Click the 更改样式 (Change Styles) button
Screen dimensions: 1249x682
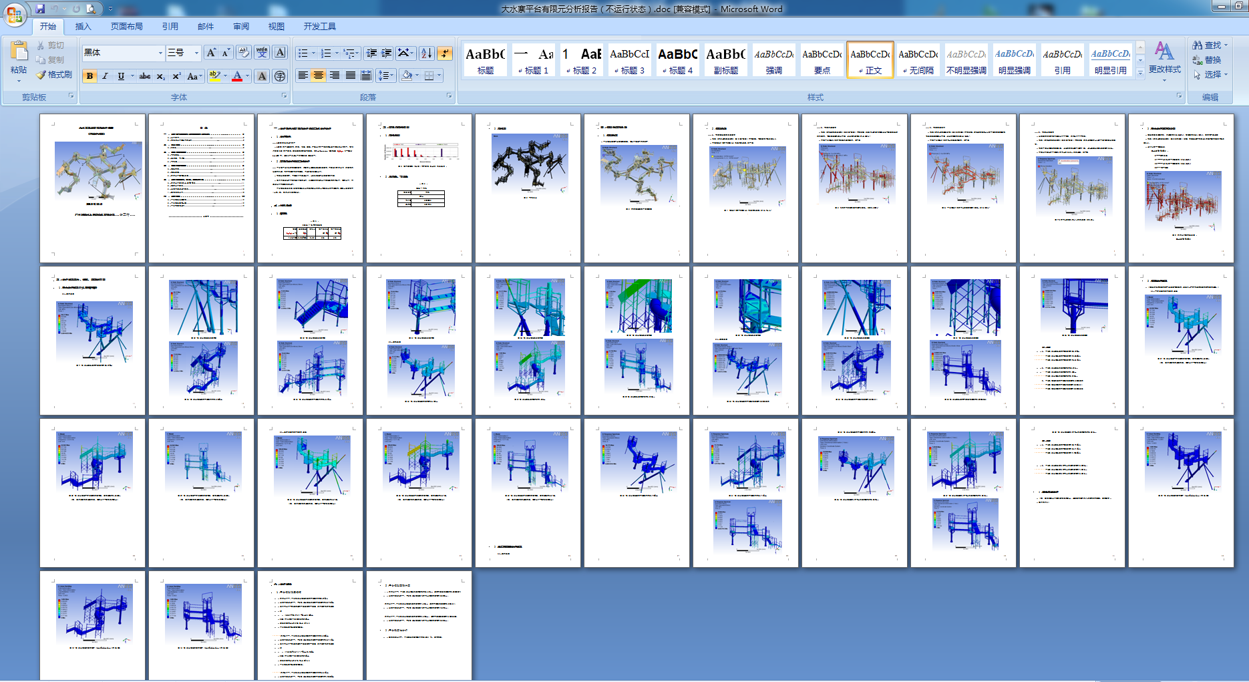[x=1164, y=58]
